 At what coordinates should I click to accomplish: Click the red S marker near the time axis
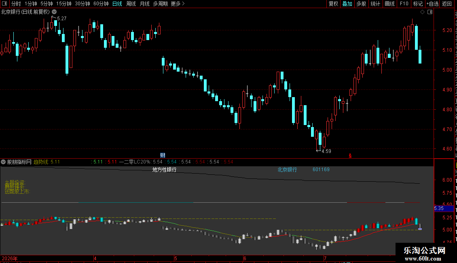(350, 156)
